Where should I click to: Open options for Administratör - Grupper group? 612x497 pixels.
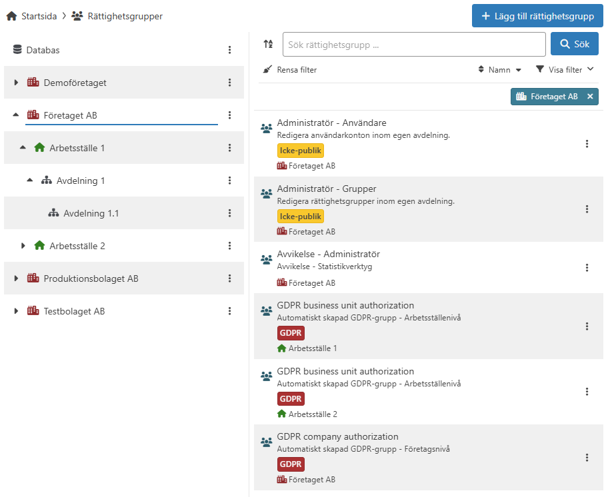(587, 209)
